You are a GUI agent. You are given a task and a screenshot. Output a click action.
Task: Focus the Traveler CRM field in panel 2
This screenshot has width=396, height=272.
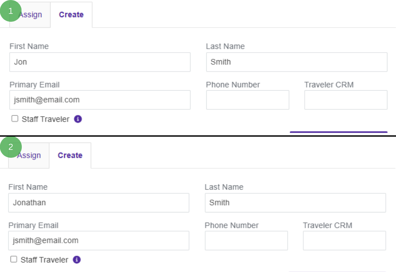coord(345,240)
